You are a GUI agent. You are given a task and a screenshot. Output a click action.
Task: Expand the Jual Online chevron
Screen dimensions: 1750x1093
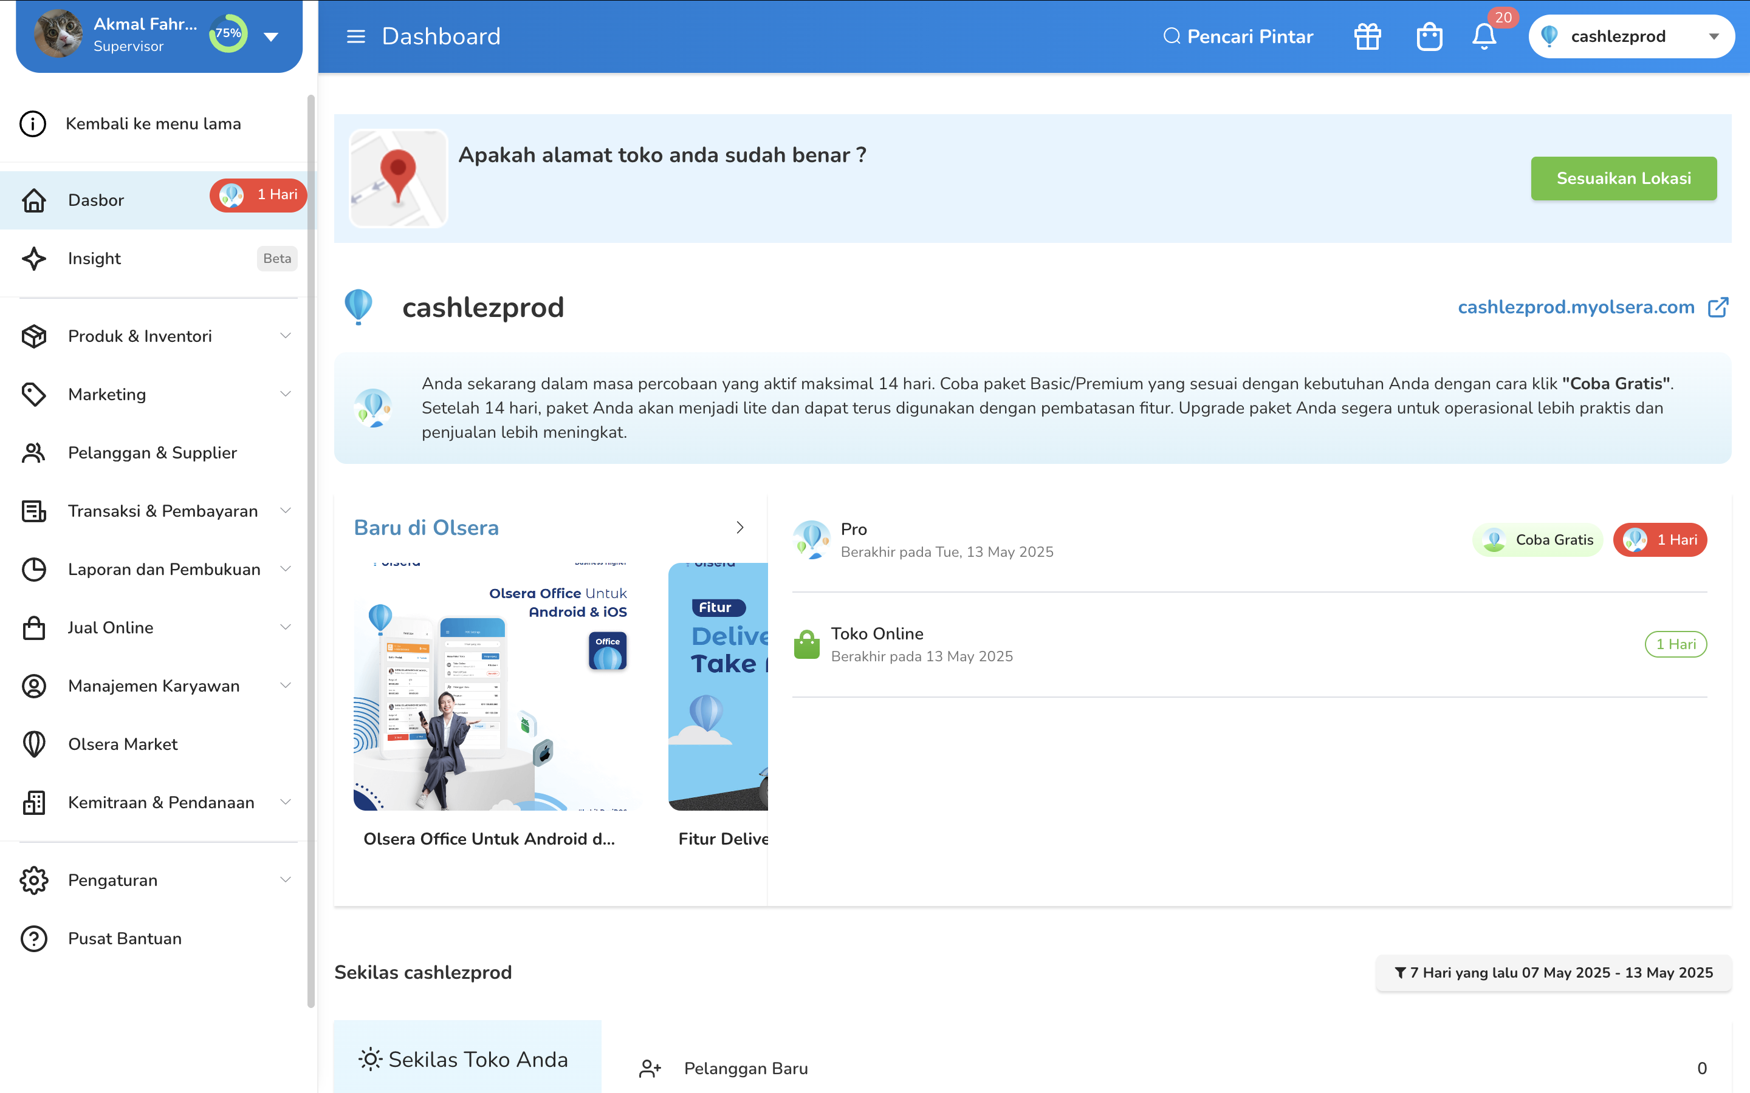point(286,627)
